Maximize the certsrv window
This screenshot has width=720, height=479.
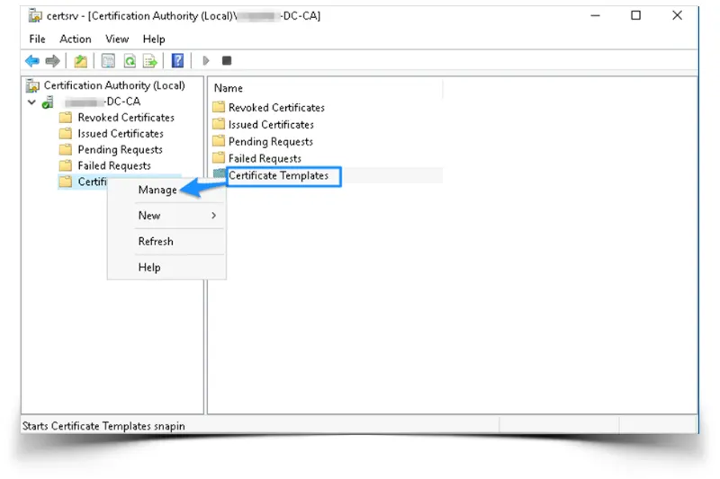pyautogui.click(x=635, y=15)
